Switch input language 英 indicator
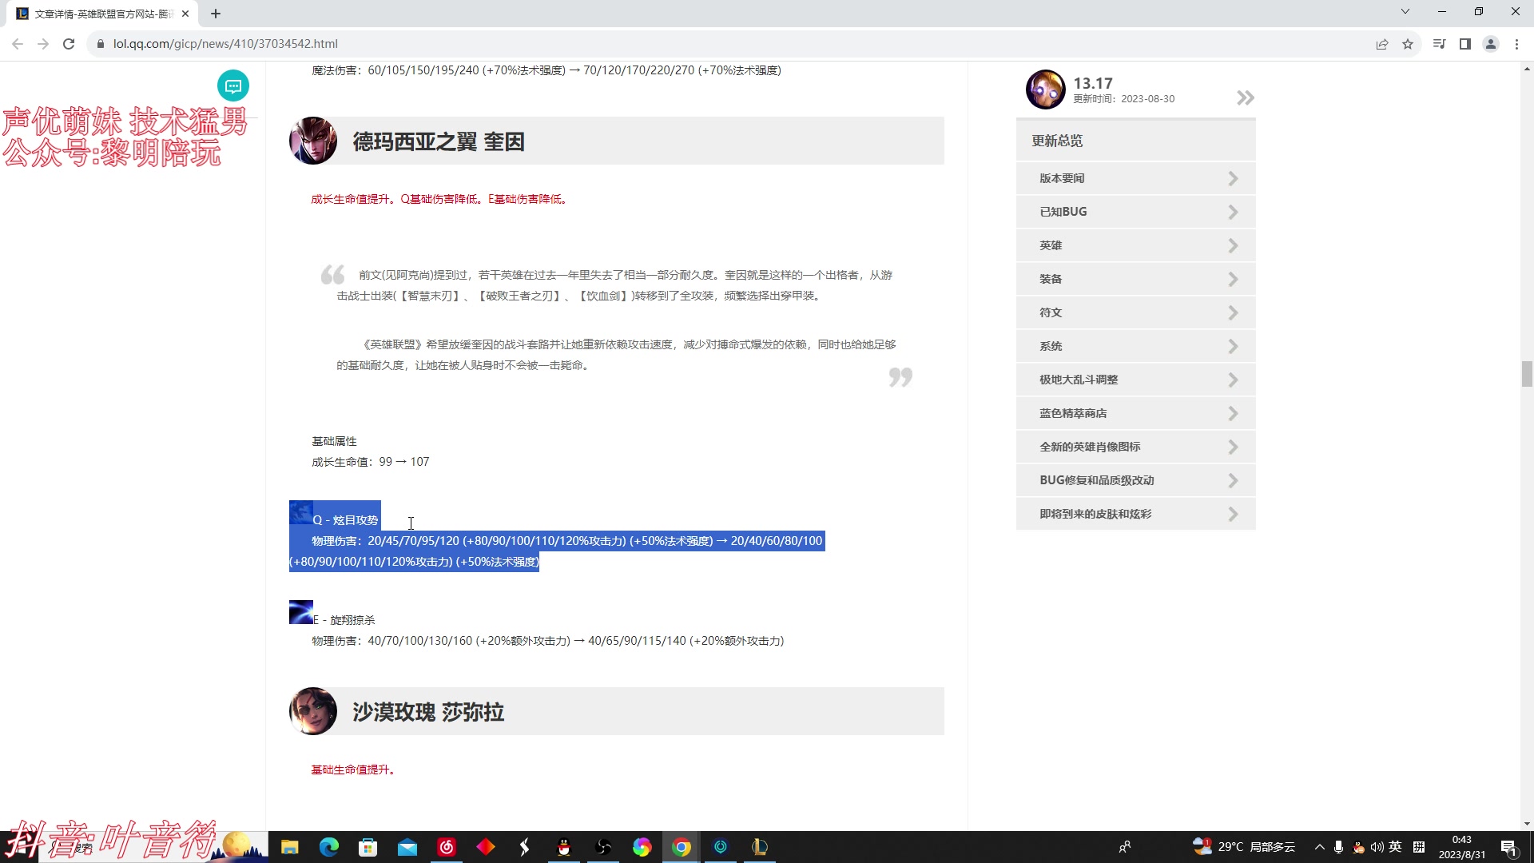 tap(1395, 847)
